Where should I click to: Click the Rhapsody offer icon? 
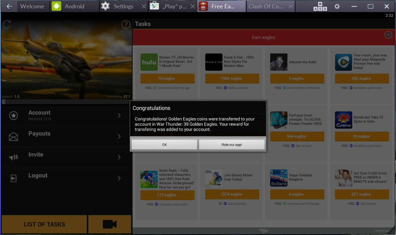tap(343, 62)
